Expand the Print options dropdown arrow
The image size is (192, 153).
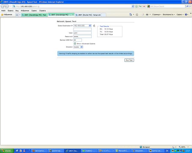(x=150, y=15)
